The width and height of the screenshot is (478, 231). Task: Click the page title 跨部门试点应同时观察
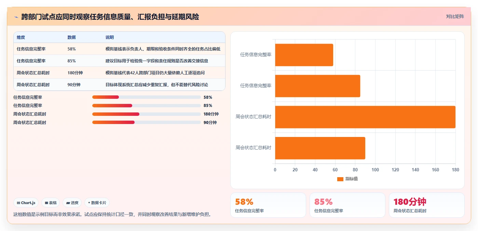pos(110,17)
